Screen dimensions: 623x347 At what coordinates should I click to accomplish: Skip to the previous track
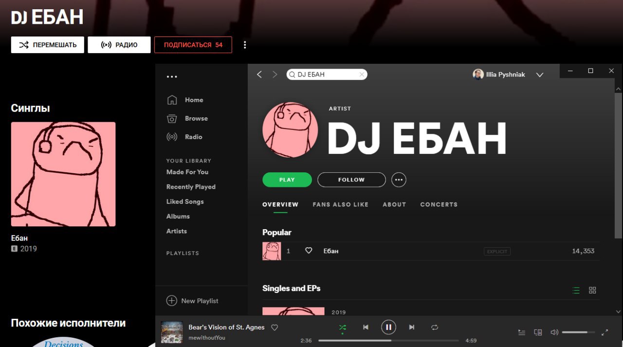tap(366, 328)
